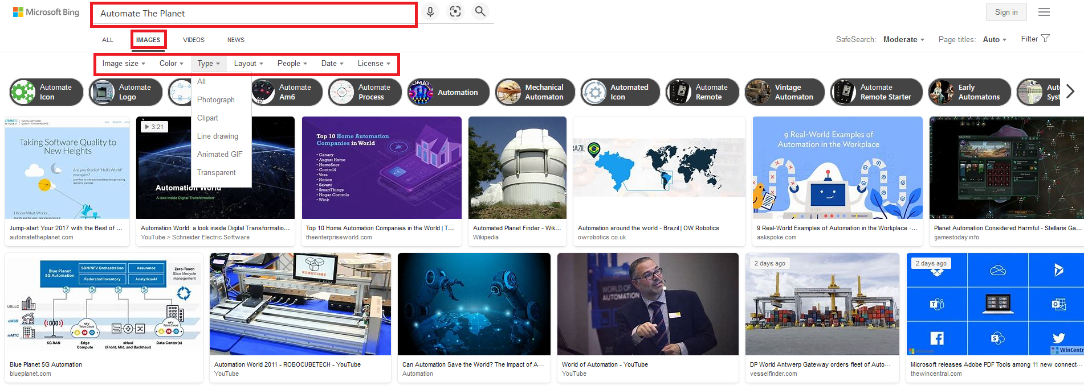Select the Automate Icon suggestion chip
Viewport: 1084px width, 386px height.
tap(46, 92)
